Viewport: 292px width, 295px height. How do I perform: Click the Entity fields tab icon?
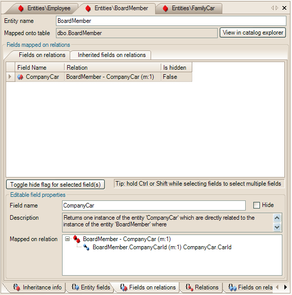tap(75, 287)
